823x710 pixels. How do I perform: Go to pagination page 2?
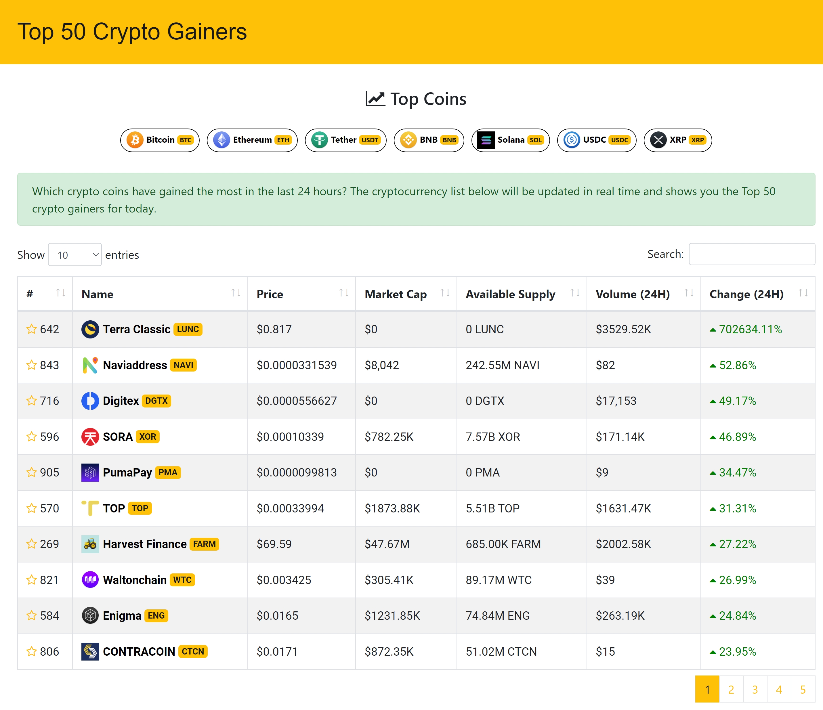[x=731, y=689]
